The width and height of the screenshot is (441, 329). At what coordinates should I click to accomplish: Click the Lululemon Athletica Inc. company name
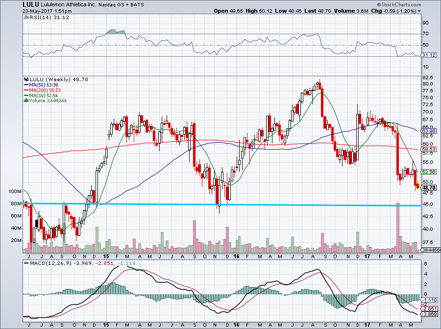pyautogui.click(x=69, y=5)
